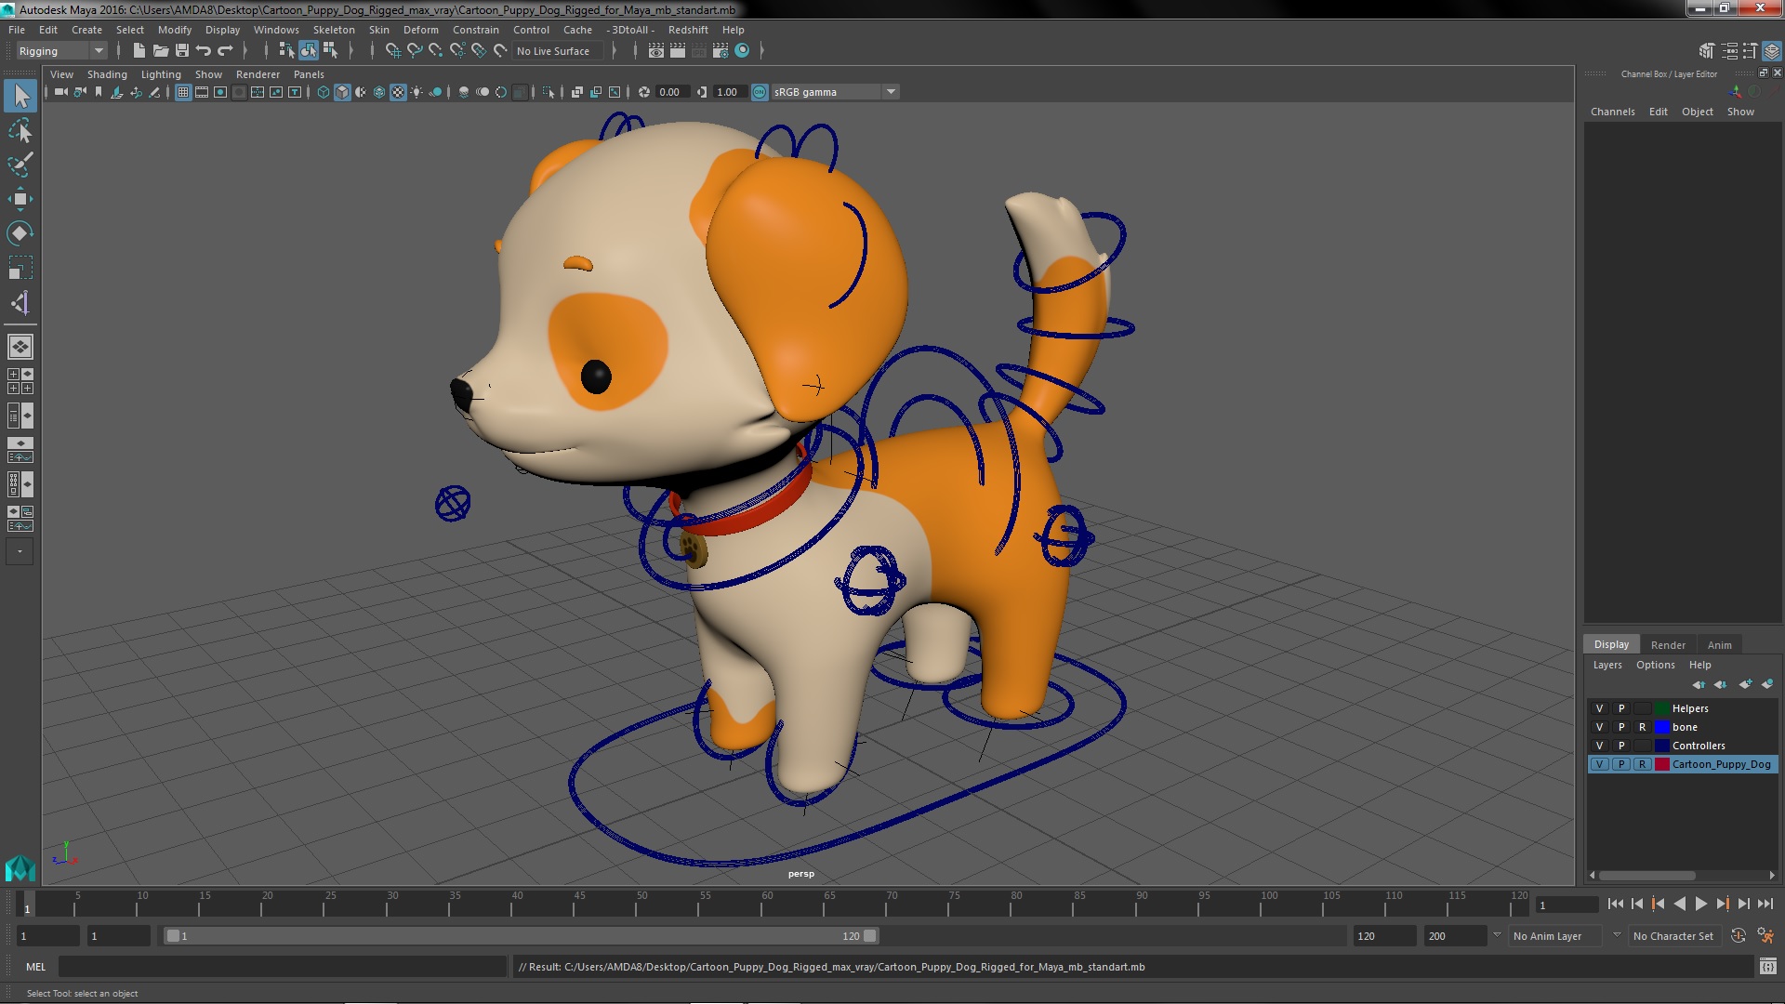Toggle visibility of Helpers layer
Viewport: 1785px width, 1004px height.
(1600, 708)
